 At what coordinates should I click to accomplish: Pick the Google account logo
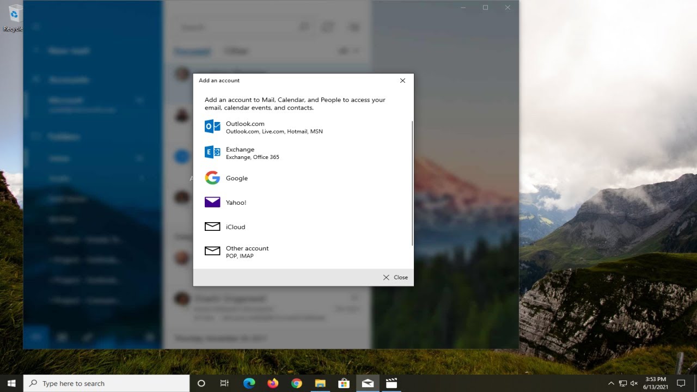[x=212, y=178]
